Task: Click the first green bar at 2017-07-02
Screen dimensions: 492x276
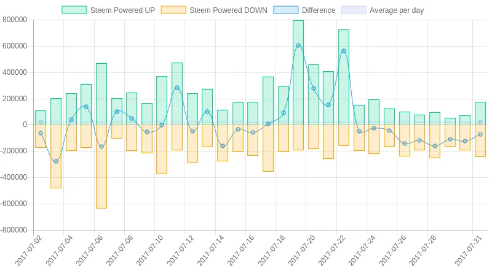Action: point(41,118)
